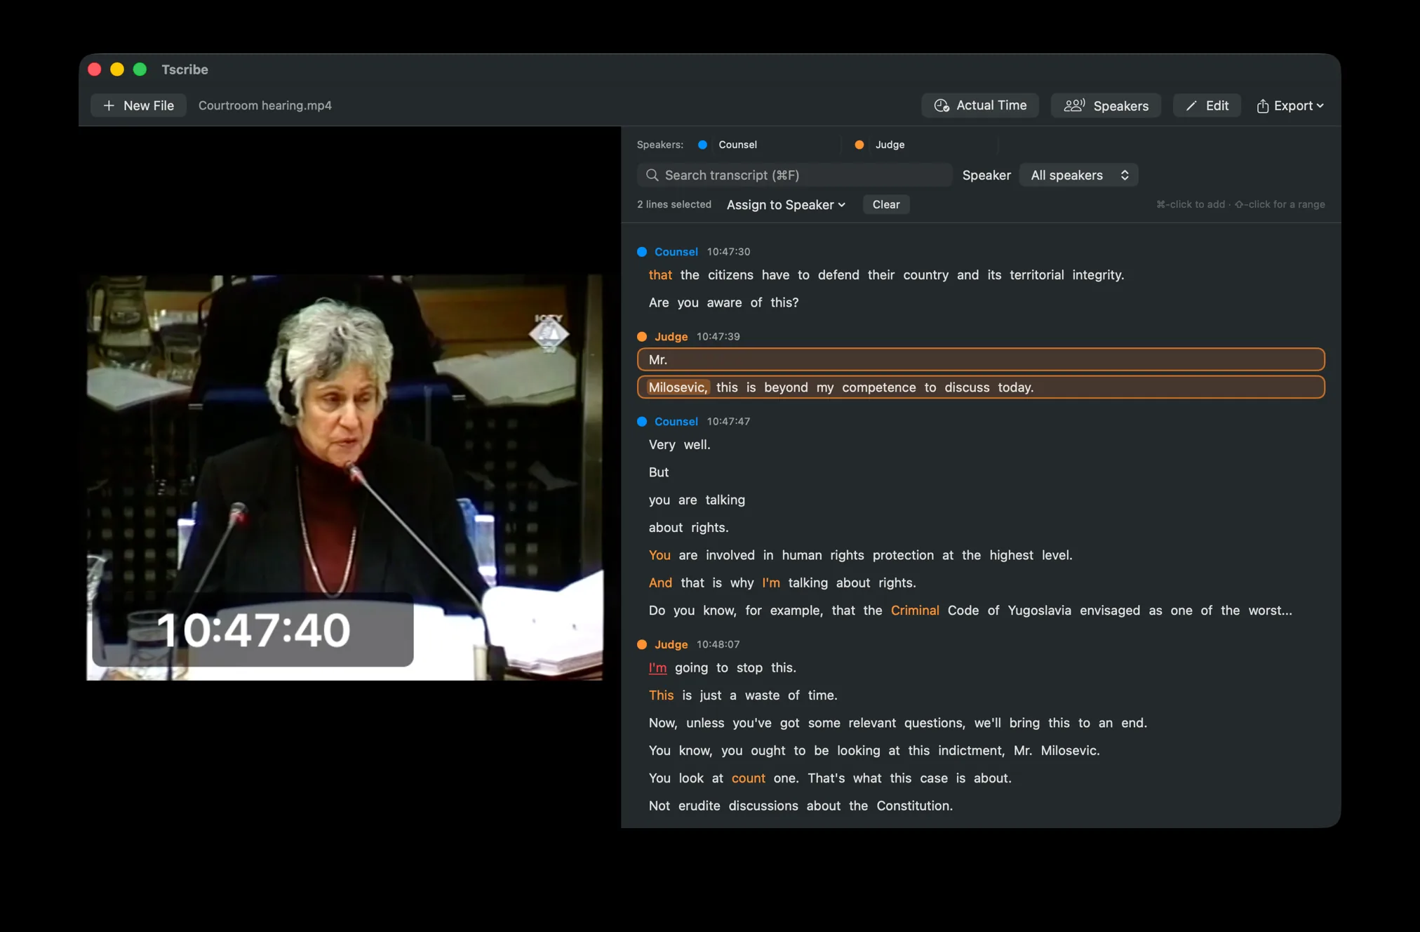Click orange "And" in "that is why" line
Screen dimensions: 1420x932
point(660,582)
